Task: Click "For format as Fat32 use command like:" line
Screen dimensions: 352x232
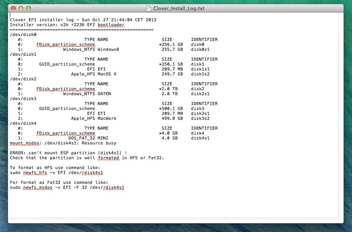Action: tap(59, 182)
